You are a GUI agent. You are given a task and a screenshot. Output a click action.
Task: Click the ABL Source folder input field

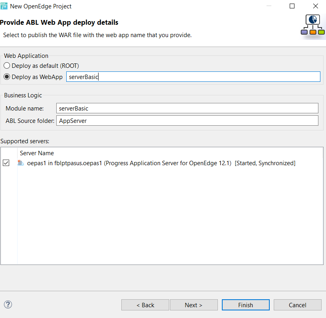187,120
